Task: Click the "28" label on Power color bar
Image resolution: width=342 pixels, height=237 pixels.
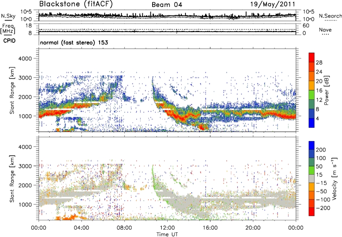Action: point(319,62)
